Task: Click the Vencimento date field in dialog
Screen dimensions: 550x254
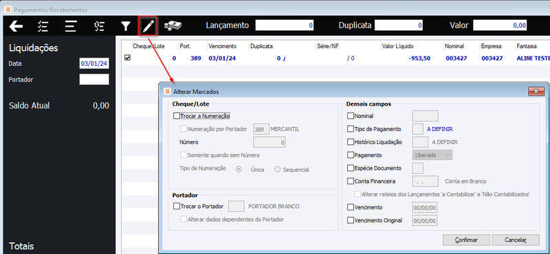Action: point(425,207)
